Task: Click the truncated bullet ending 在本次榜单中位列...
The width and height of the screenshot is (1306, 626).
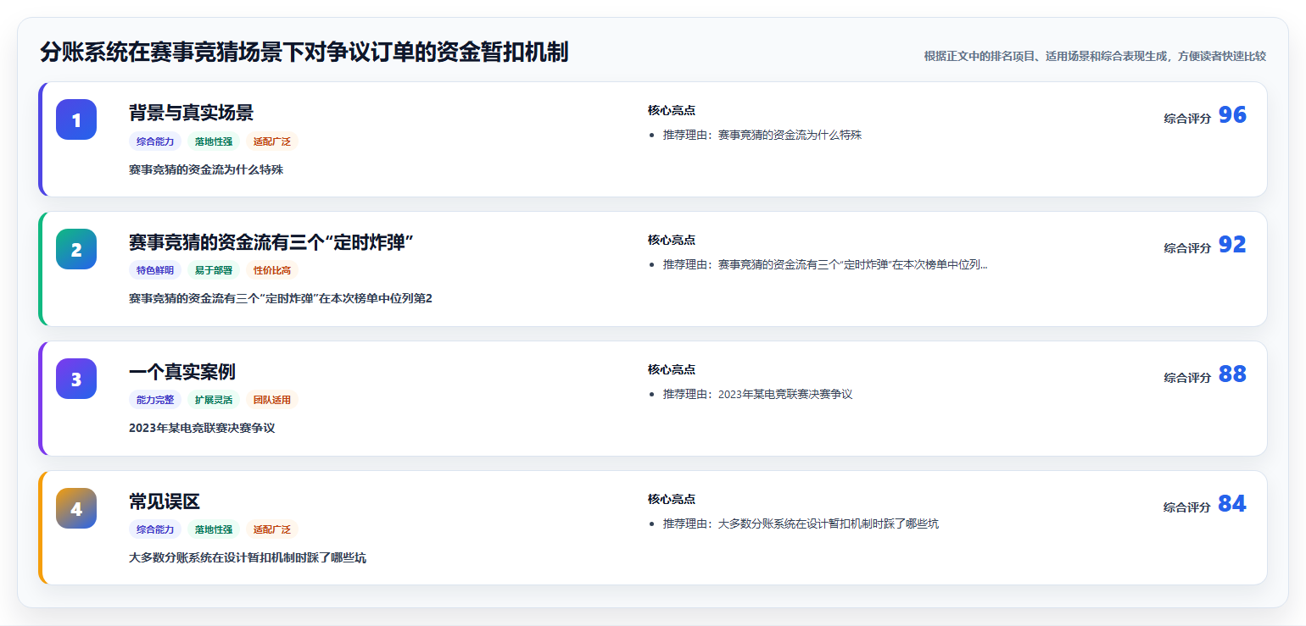Action: coord(825,264)
